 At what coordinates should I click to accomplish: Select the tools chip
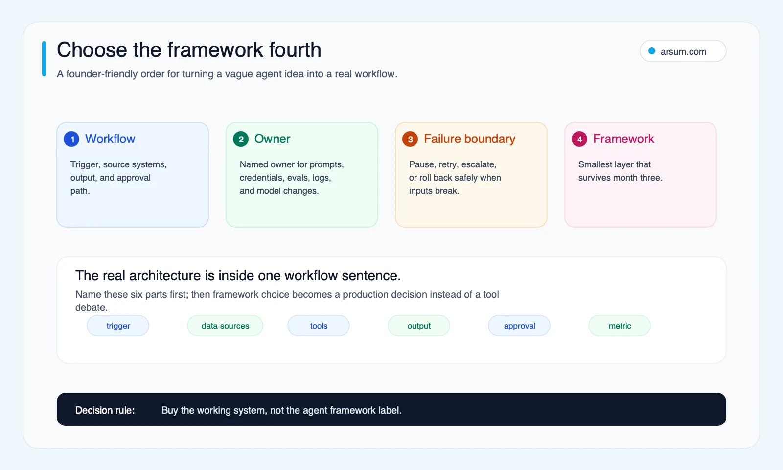tap(319, 326)
